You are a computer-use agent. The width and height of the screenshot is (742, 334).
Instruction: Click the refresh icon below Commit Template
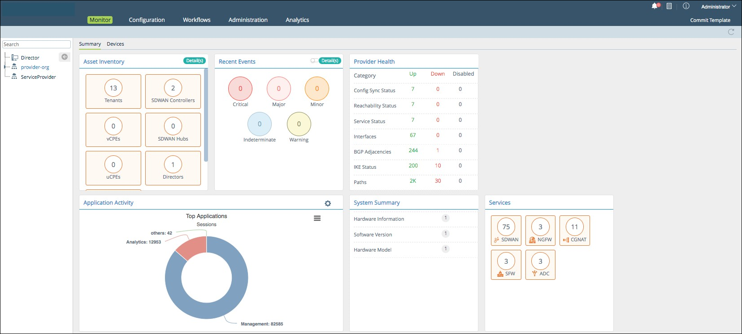(x=731, y=32)
